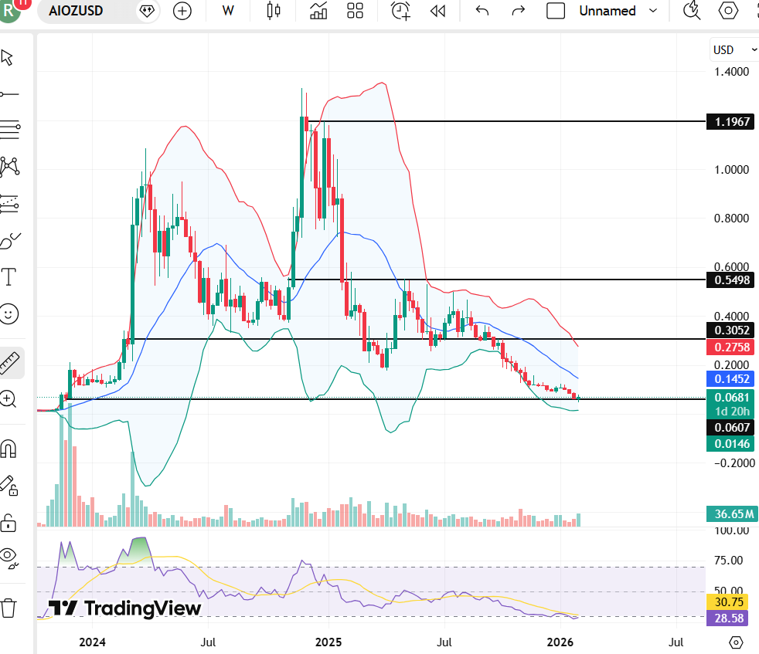The height and width of the screenshot is (654, 759).
Task: Click the Undo arrow
Action: pyautogui.click(x=481, y=12)
